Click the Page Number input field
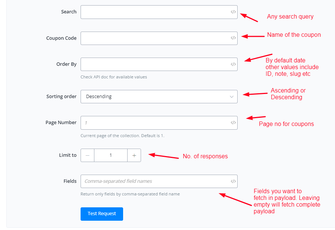335x230 pixels. tap(155, 123)
